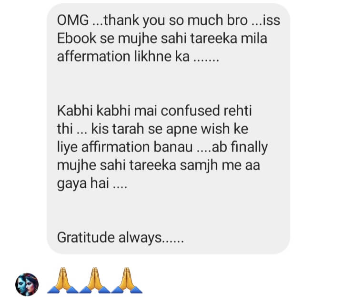Click the word "wish" in the message
The height and width of the screenshot is (303, 343).
215,129
